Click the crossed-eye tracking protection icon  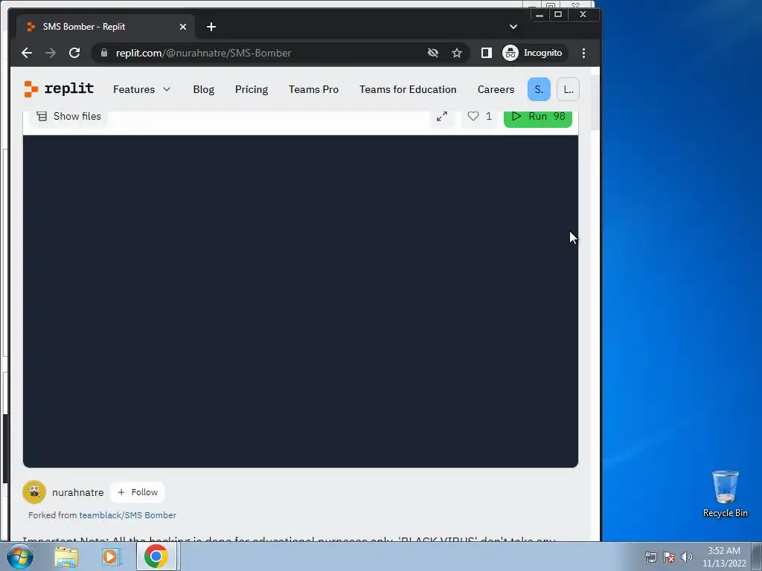tap(433, 53)
